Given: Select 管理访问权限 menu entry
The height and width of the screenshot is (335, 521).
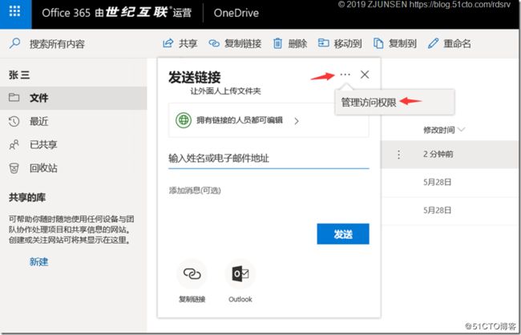Looking at the screenshot, I should pos(394,103).
